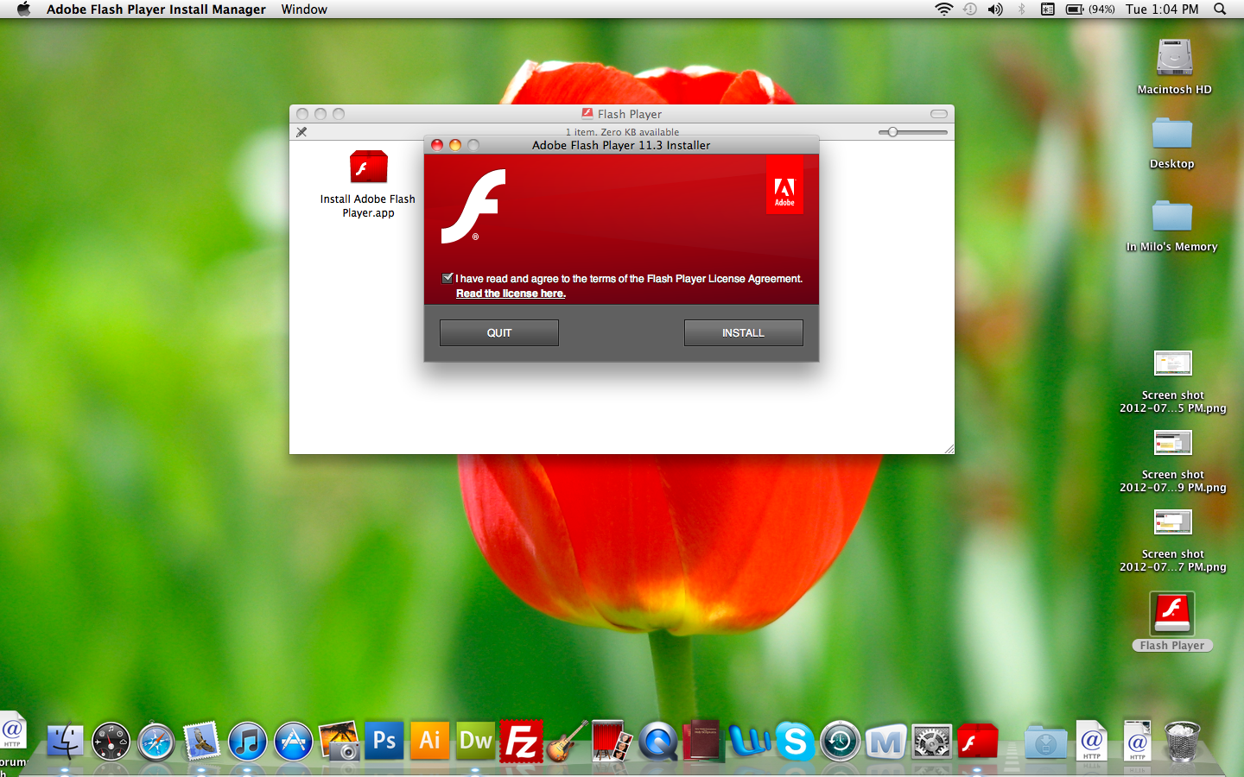Click the Adobe logo in installer
1244x777 pixels.
[784, 186]
